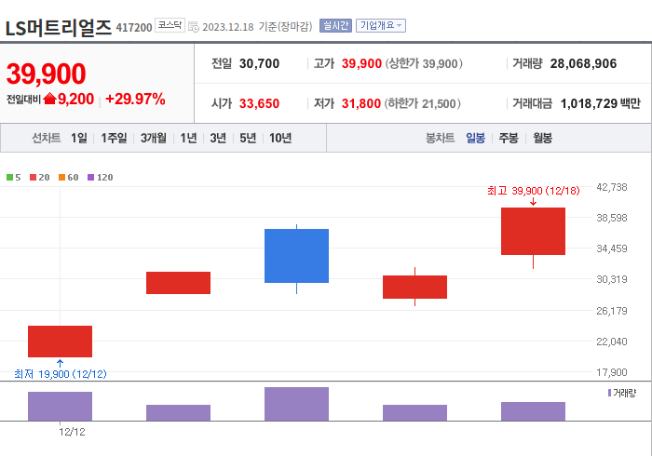Click the 전일 value 30,700
The height and width of the screenshot is (456, 652).
[x=260, y=63]
